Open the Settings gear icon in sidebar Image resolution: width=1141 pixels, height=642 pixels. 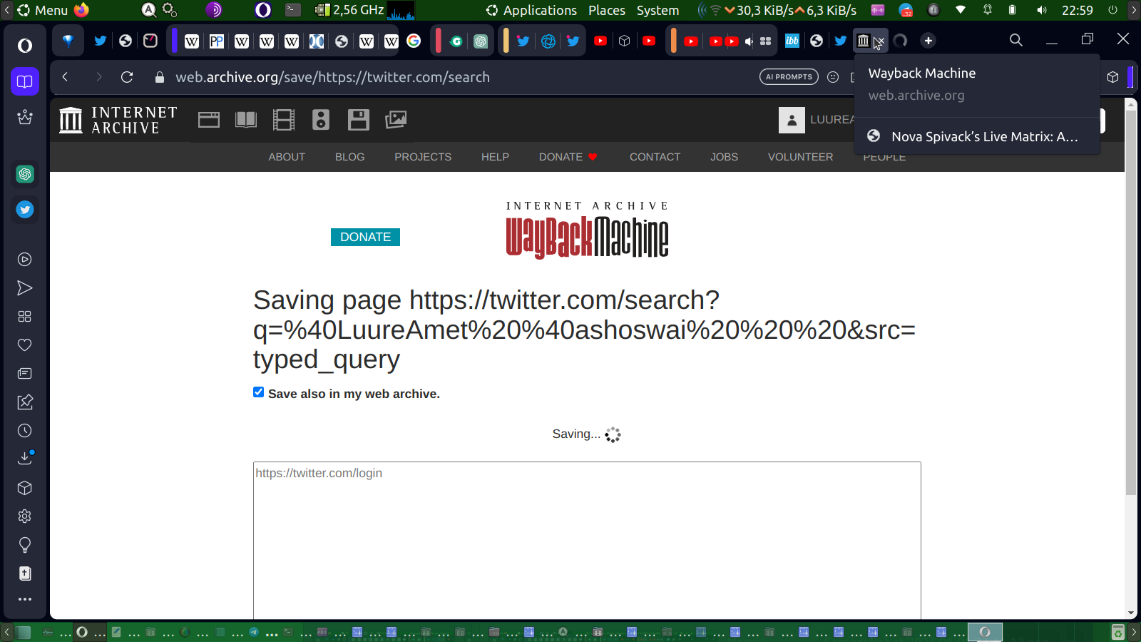(25, 516)
